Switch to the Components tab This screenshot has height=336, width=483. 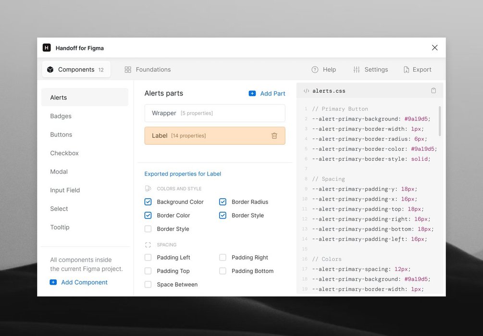pos(76,70)
